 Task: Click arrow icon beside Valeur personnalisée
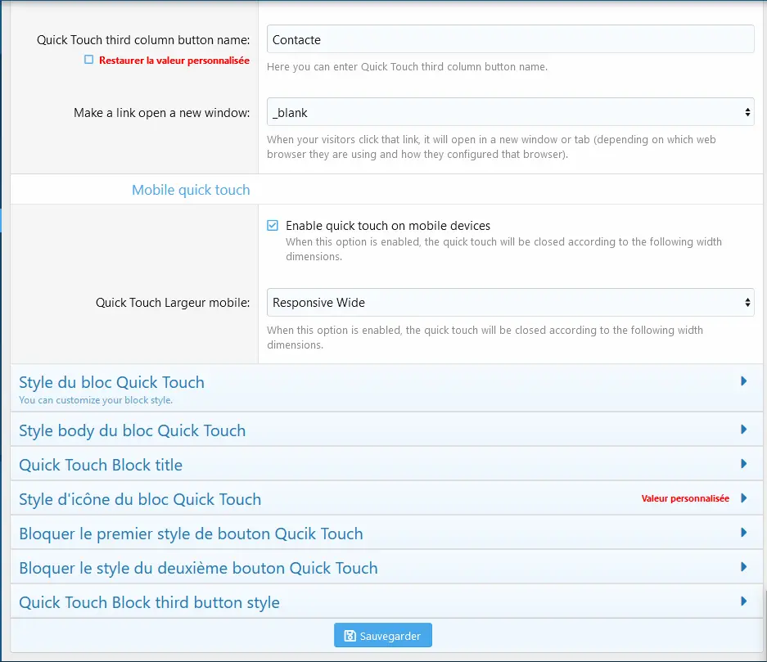743,498
